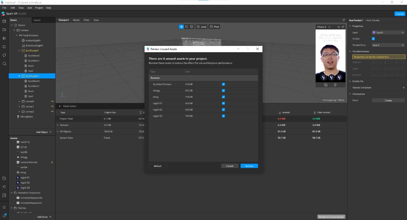This screenshot has width=407, height=220.
Task: Open the search magnifier in the left sidebar
Action: pyautogui.click(x=4, y=64)
